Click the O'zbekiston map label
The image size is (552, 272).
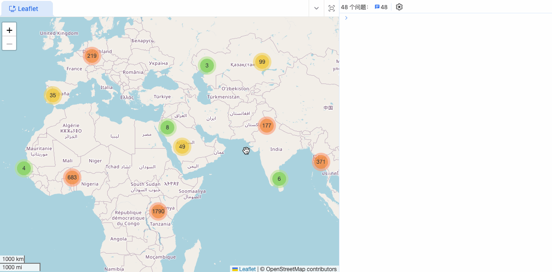236,89
